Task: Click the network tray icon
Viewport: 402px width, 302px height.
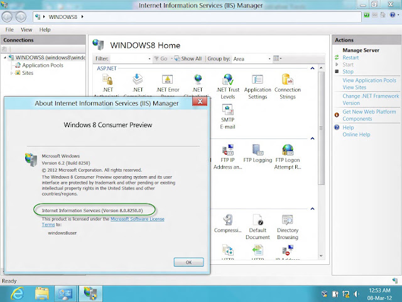Action: (x=346, y=294)
